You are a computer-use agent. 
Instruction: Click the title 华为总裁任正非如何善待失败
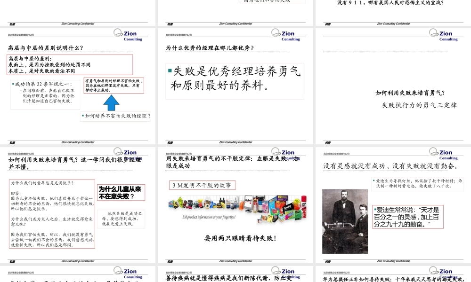pyautogui.click(x=394, y=279)
